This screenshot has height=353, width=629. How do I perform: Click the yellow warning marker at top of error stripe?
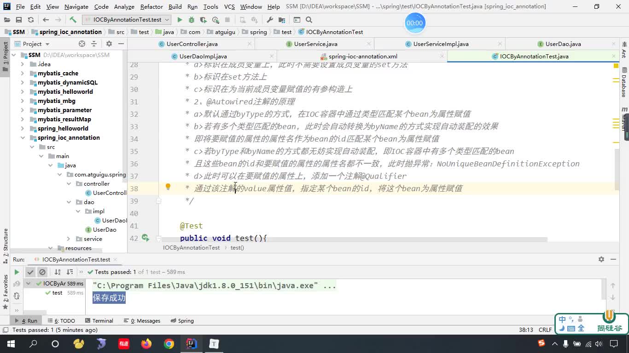616,66
